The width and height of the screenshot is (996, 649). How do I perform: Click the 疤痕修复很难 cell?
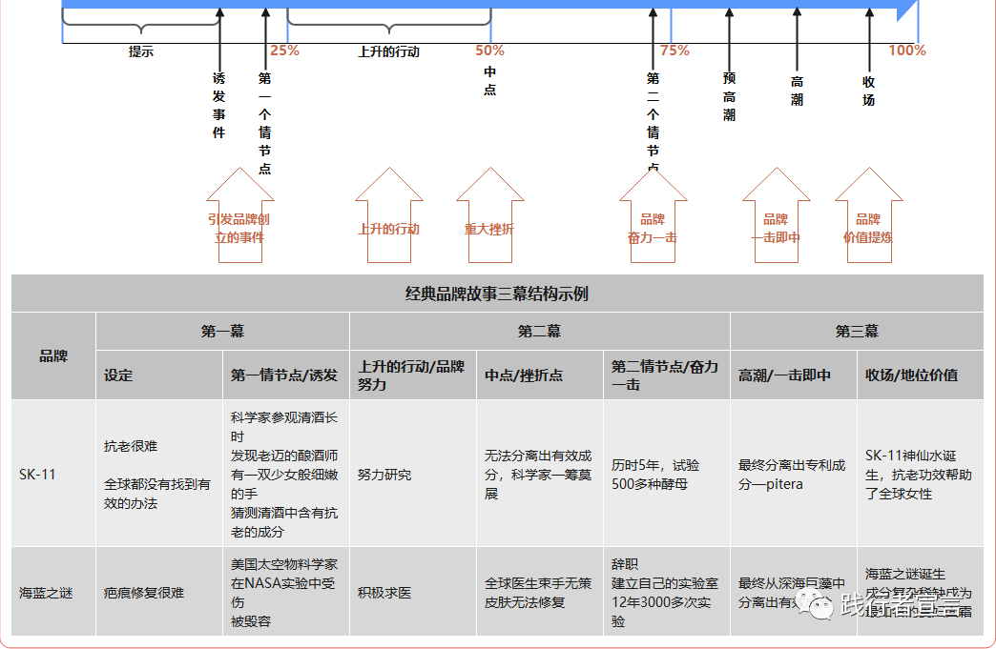pyautogui.click(x=158, y=592)
